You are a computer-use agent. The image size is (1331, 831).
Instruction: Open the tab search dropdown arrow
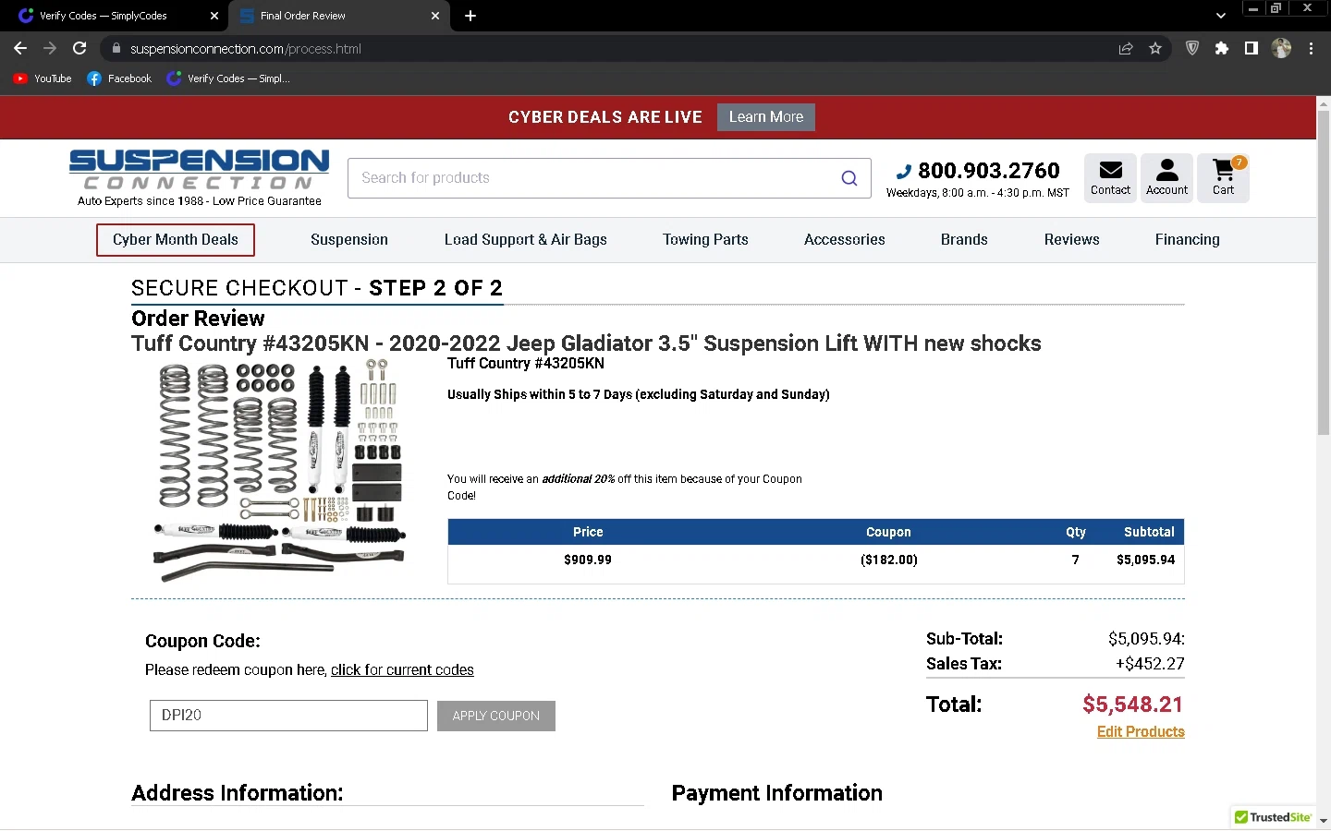point(1221,16)
